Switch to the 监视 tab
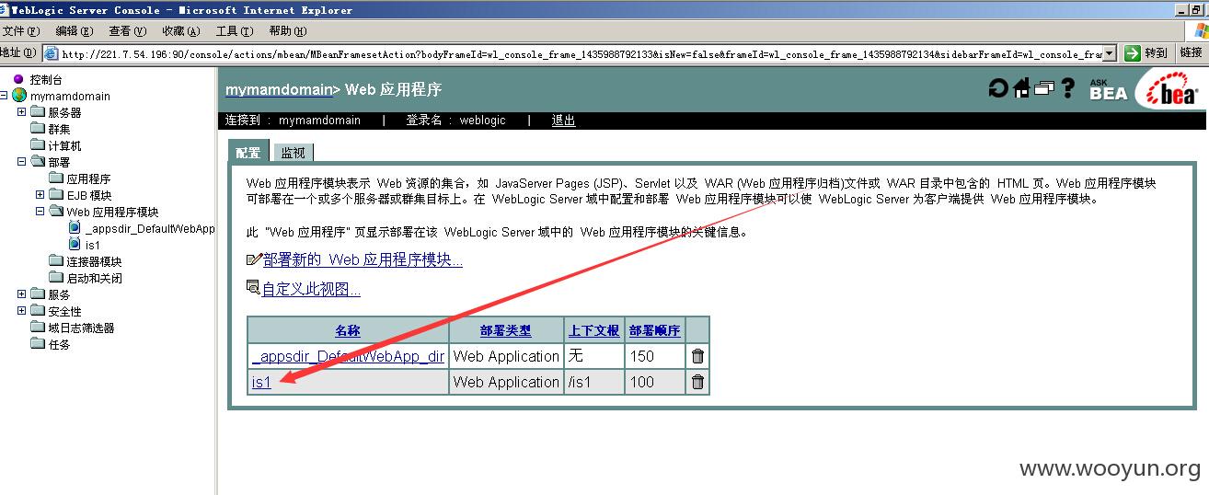This screenshot has width=1209, height=495. [293, 153]
